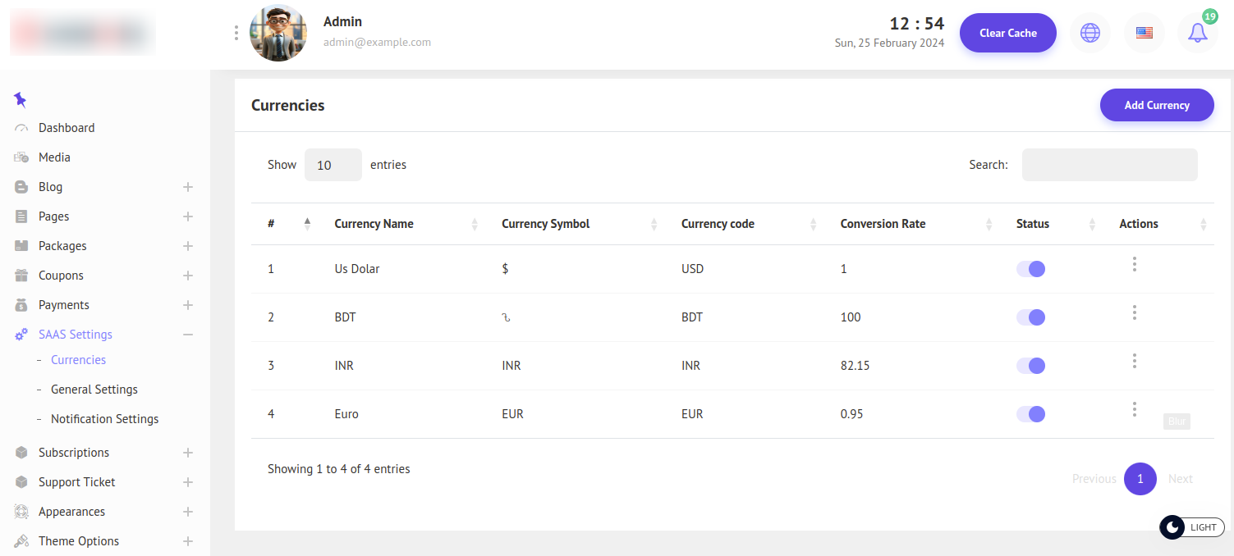The width and height of the screenshot is (1234, 556).
Task: Open General Settings in sidebar
Action: pos(94,390)
